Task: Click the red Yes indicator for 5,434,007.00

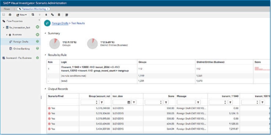Action: [x=49, y=129]
